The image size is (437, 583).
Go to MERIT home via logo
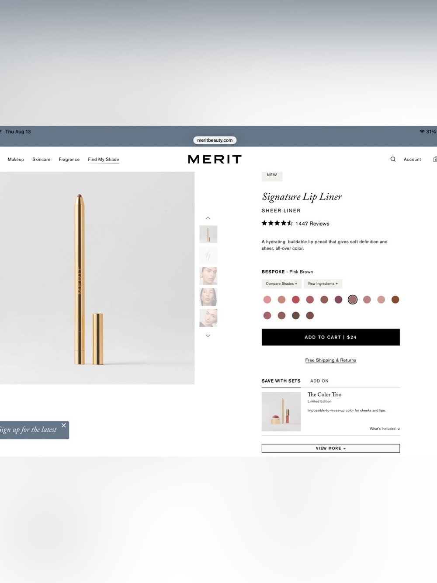[x=215, y=159]
